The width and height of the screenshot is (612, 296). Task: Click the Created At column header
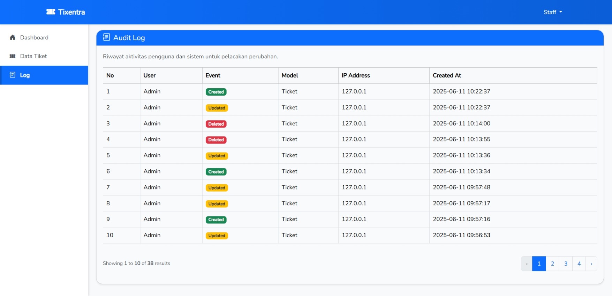coord(447,75)
